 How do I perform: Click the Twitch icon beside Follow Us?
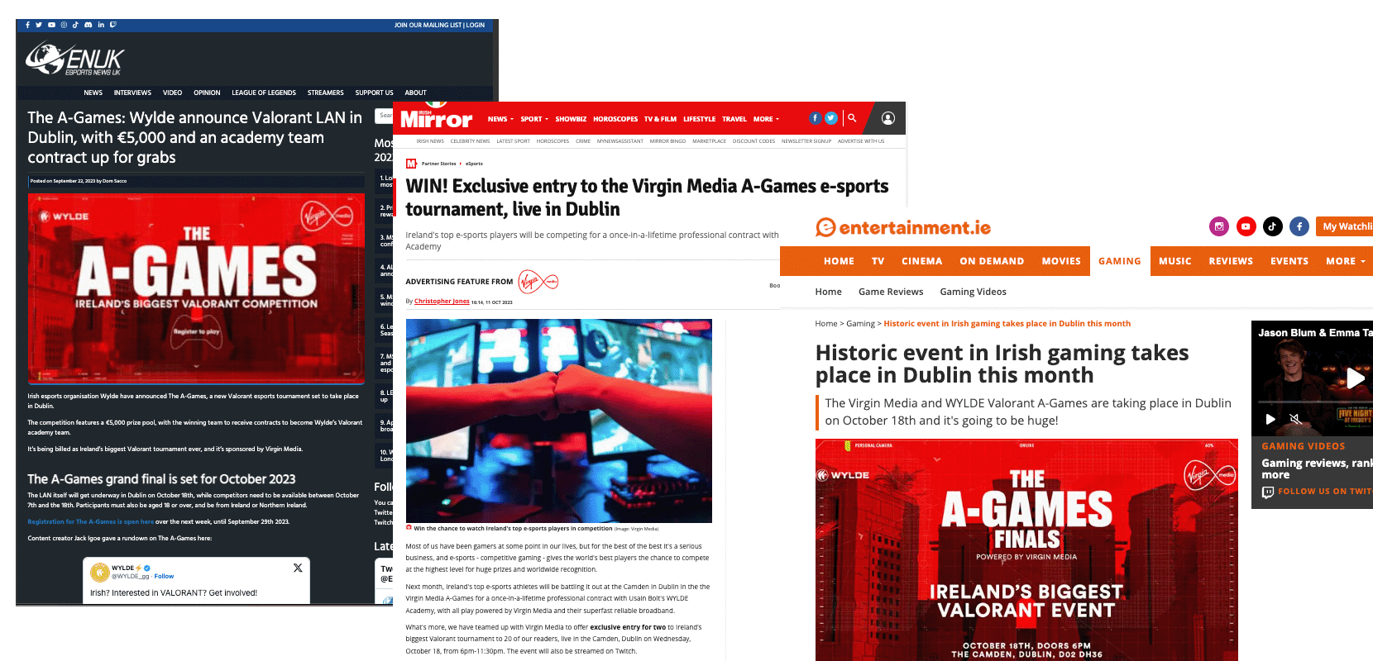pos(1268,492)
